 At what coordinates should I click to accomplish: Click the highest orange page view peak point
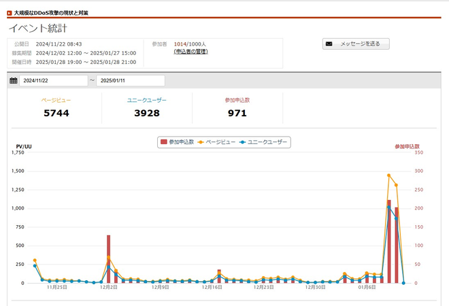[x=388, y=175]
